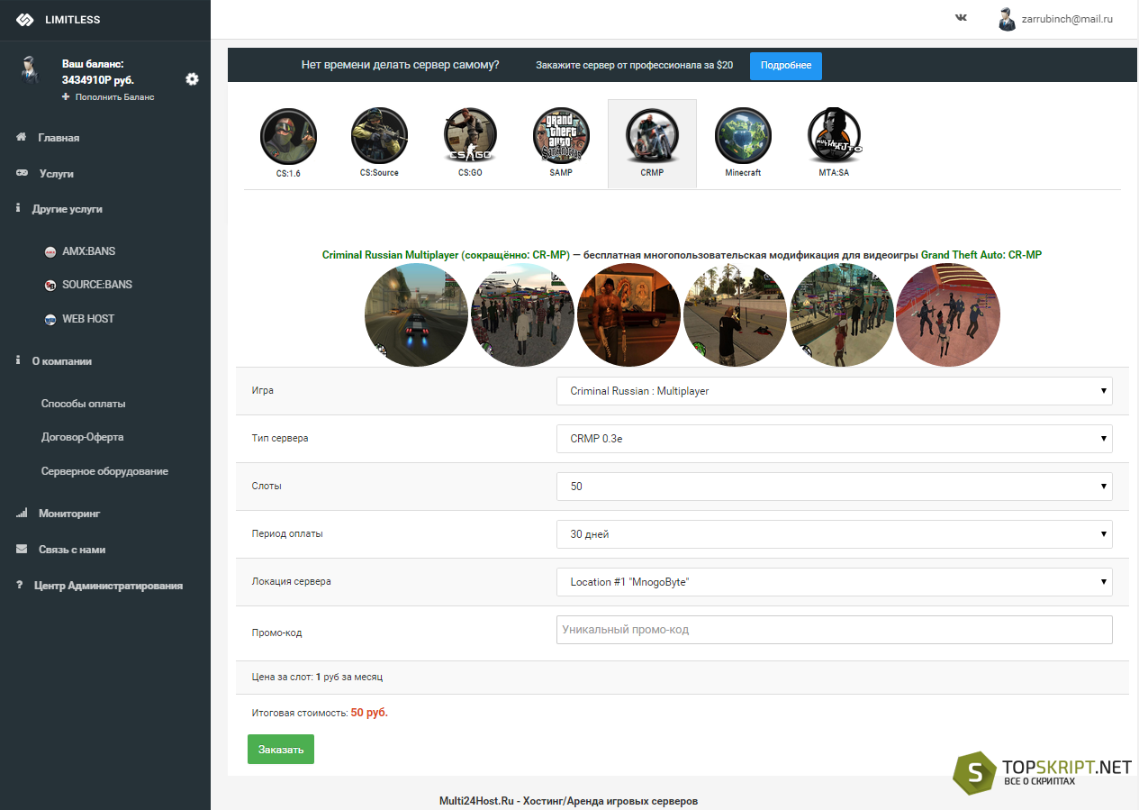Click the Итоговая стоимость 50 руб. text
The image size is (1139, 810).
[x=321, y=713]
